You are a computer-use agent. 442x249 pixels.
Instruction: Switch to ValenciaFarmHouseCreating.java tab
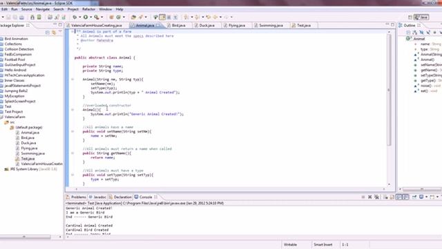(96, 26)
